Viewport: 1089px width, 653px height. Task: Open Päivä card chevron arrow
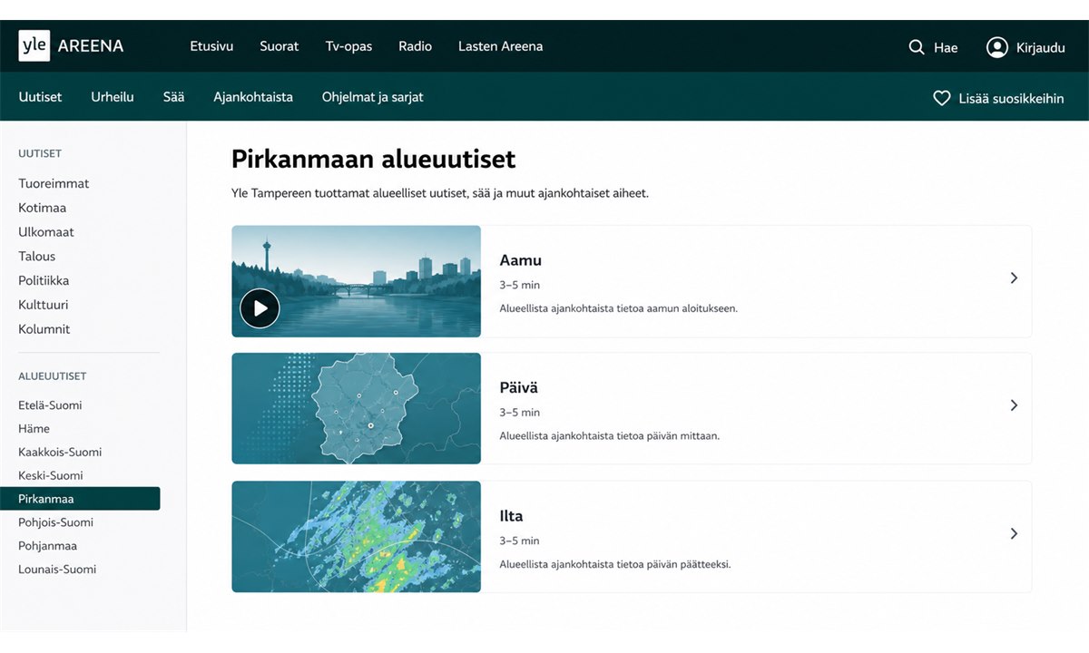tap(1014, 405)
